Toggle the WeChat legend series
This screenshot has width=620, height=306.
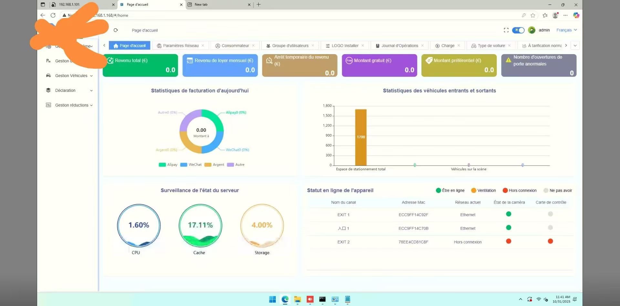pyautogui.click(x=191, y=165)
